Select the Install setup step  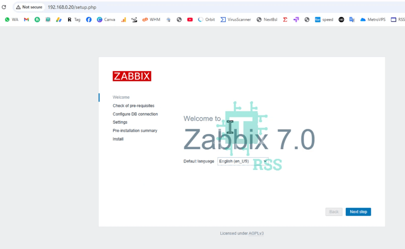pos(118,139)
